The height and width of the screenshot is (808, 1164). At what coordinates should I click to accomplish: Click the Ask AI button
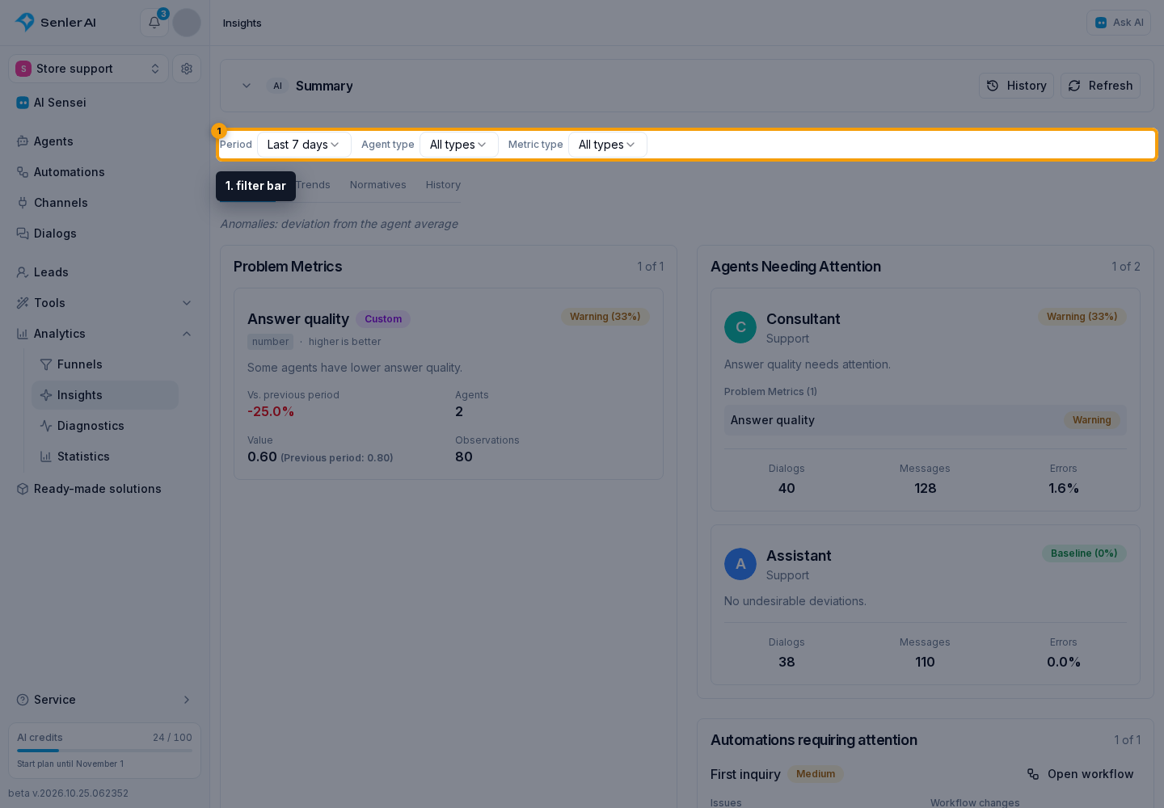click(1119, 23)
